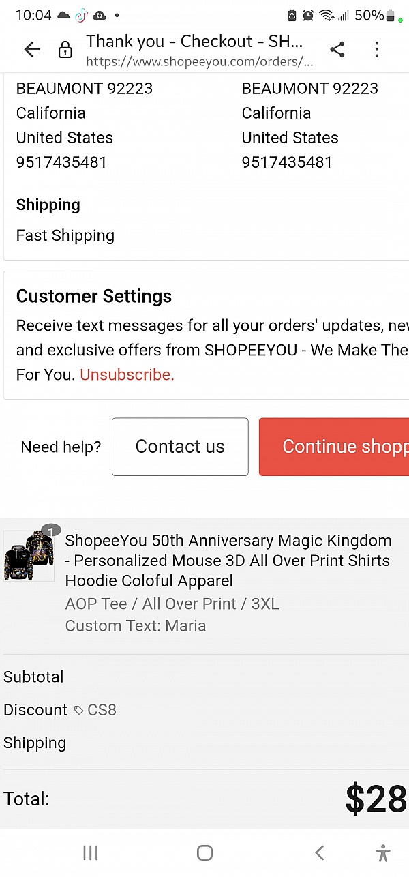The image size is (409, 877).
Task: Tap Contact us for help
Action: [x=179, y=447]
